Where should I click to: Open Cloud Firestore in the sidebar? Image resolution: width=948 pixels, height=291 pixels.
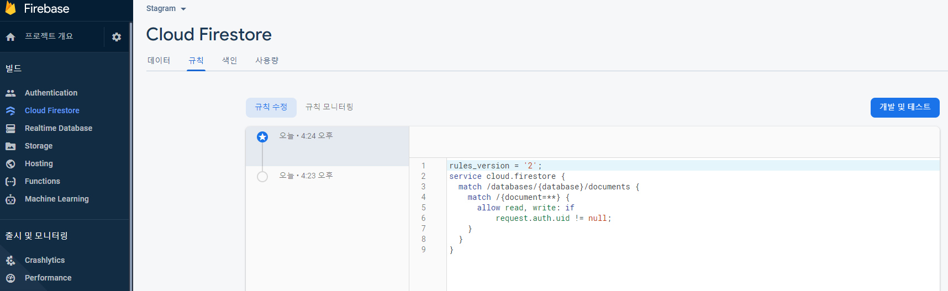click(52, 111)
